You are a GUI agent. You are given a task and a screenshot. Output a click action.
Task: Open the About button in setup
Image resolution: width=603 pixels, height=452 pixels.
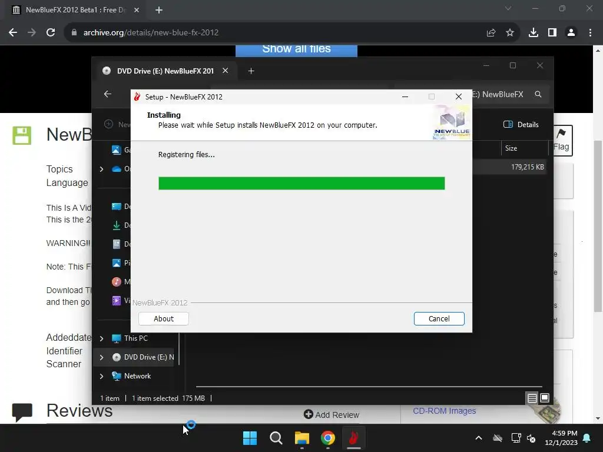click(164, 318)
